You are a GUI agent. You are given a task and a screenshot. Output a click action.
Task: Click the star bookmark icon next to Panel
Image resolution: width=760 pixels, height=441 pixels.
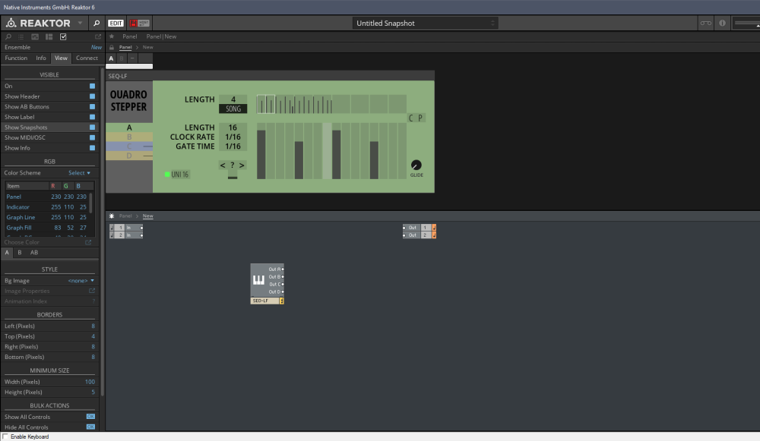pyautogui.click(x=112, y=36)
